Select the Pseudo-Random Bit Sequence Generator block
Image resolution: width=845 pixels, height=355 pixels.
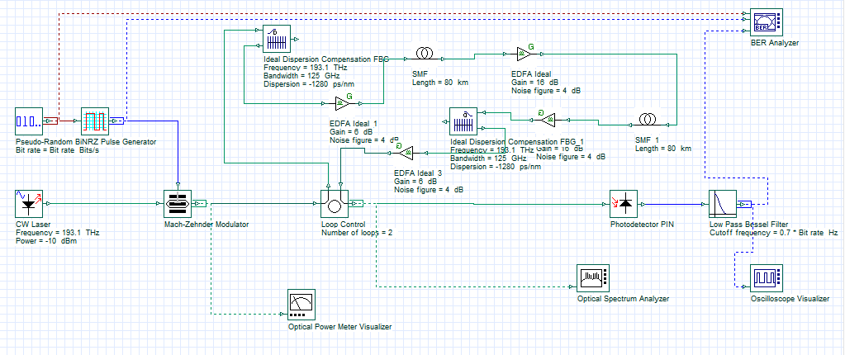29,121
